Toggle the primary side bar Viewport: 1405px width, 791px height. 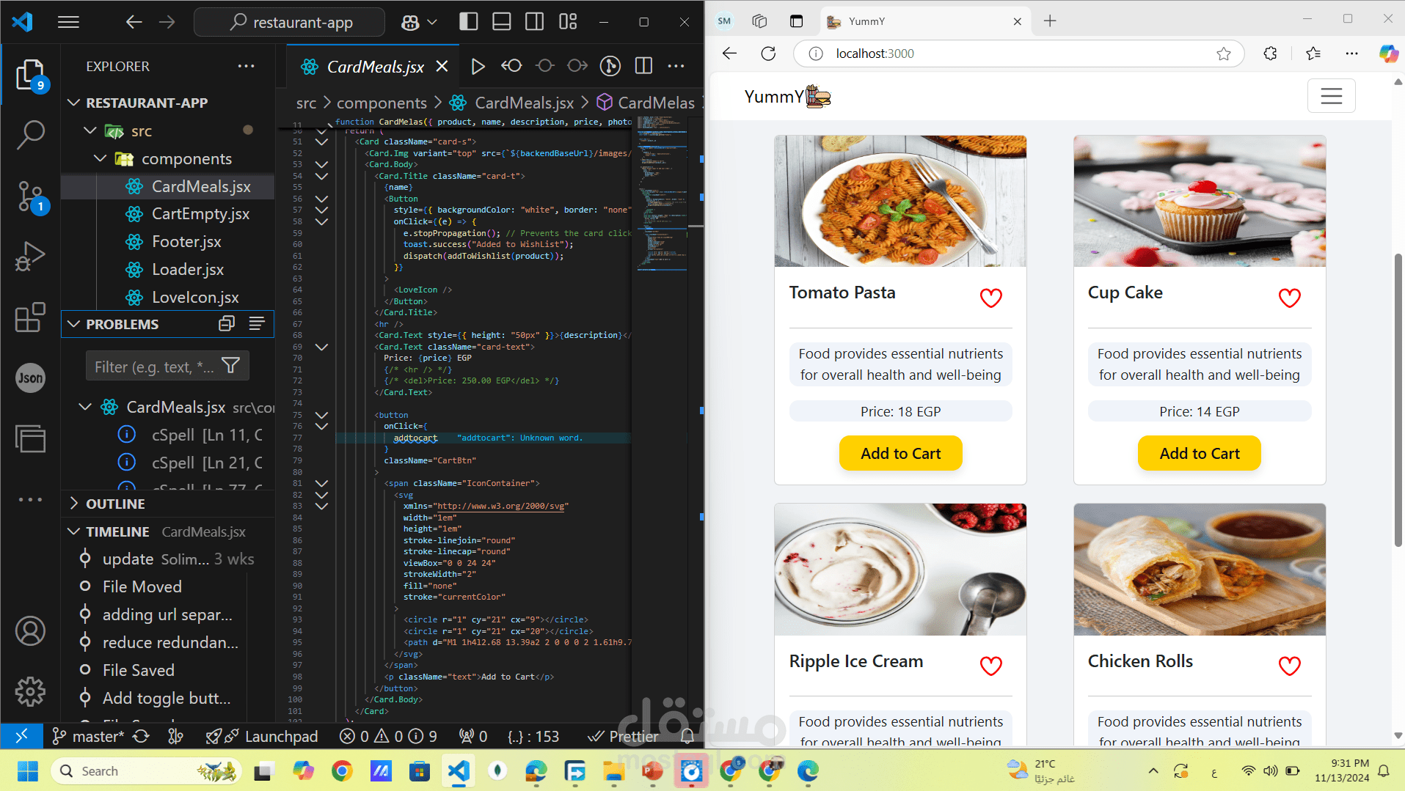[469, 22]
